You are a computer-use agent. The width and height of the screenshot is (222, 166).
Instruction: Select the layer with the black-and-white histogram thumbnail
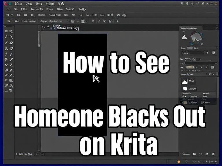(189, 81)
